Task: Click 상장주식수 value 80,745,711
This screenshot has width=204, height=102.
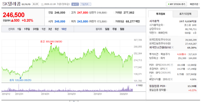Action: coord(191,29)
